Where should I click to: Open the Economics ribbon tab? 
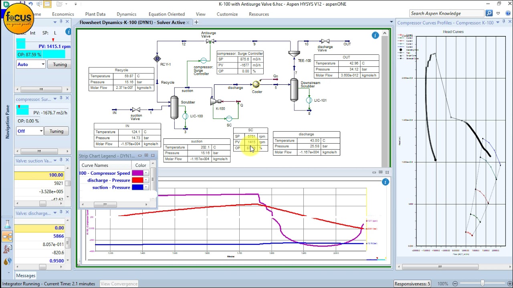[x=63, y=14]
